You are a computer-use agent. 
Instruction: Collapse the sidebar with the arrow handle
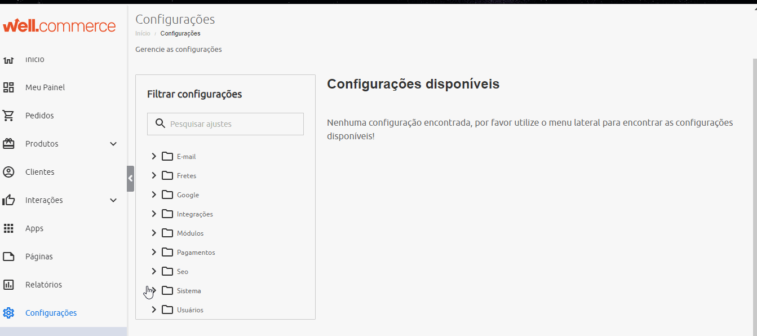click(130, 179)
